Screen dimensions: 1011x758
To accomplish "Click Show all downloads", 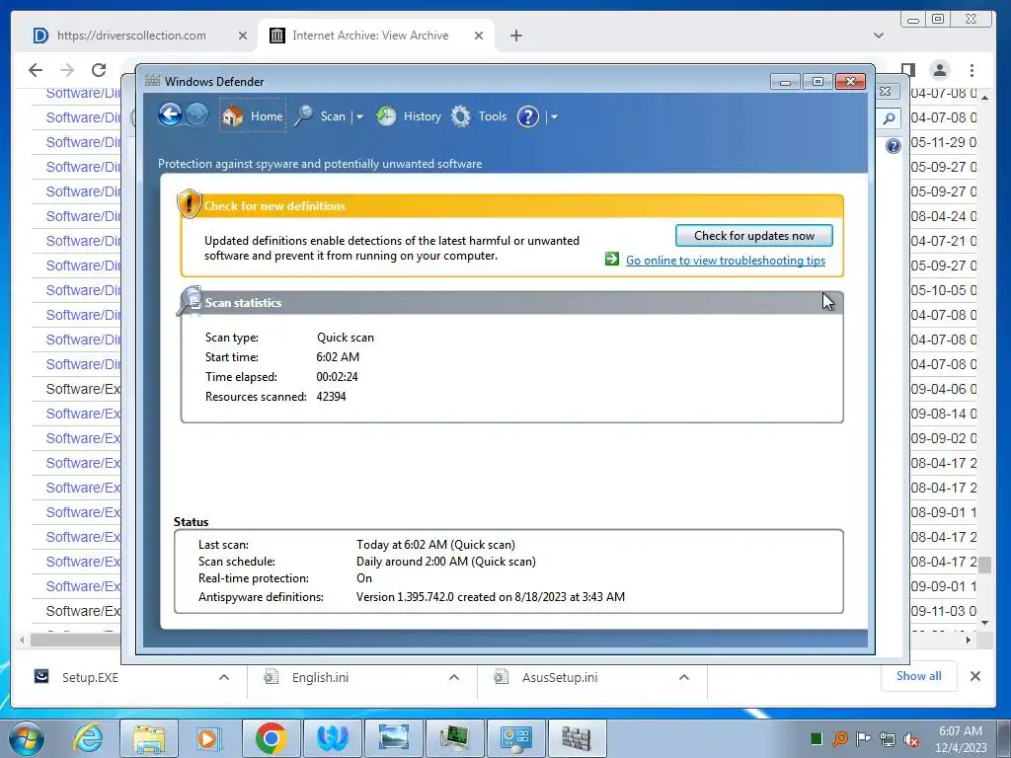I will [x=918, y=675].
